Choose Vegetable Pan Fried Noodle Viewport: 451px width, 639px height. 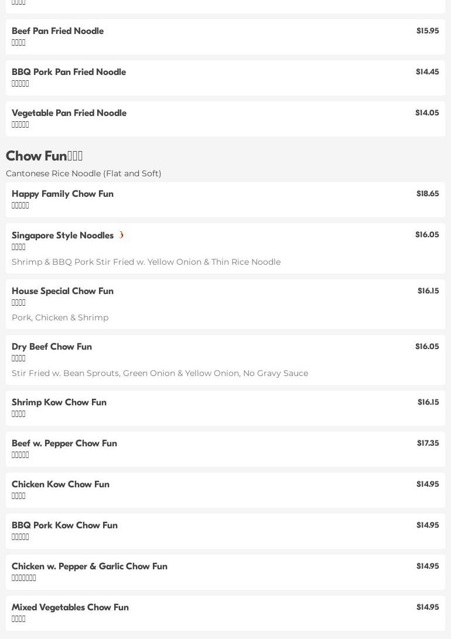[x=225, y=119]
